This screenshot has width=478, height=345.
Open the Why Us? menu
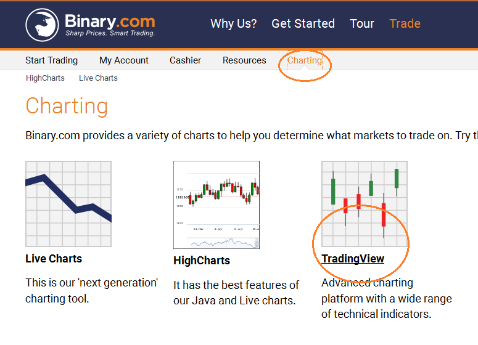(x=234, y=23)
